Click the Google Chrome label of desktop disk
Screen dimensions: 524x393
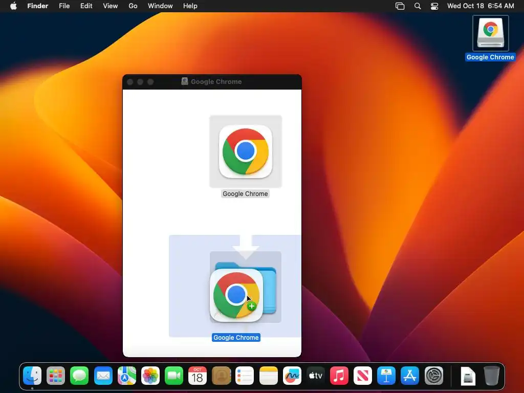click(490, 57)
